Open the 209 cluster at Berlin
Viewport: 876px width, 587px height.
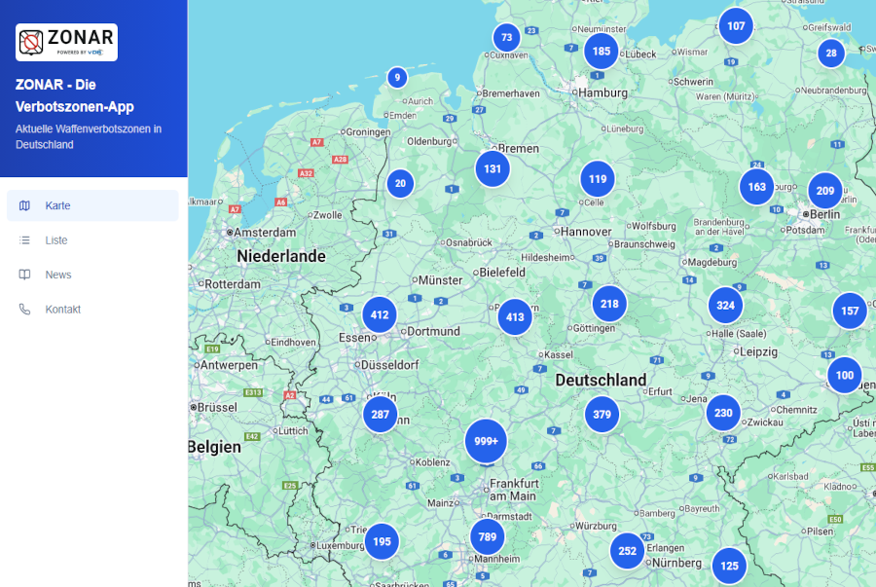coord(825,191)
